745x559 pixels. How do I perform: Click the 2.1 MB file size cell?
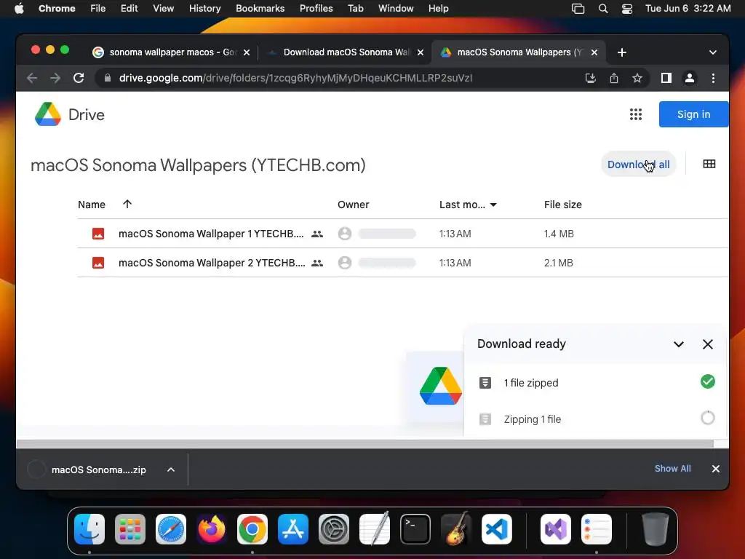(x=558, y=262)
